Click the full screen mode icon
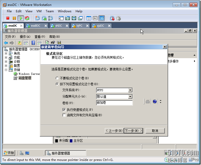This screenshot has height=165, width=201. (74, 18)
